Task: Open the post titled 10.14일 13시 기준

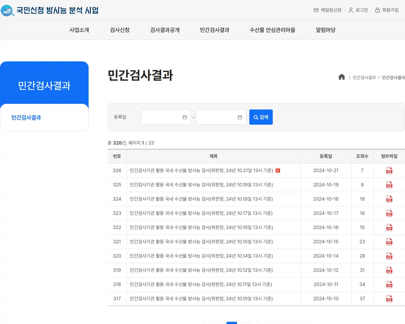Action: (201, 256)
